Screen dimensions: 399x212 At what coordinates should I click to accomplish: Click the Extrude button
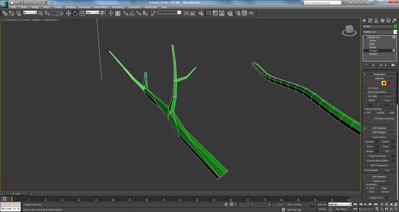(369, 142)
